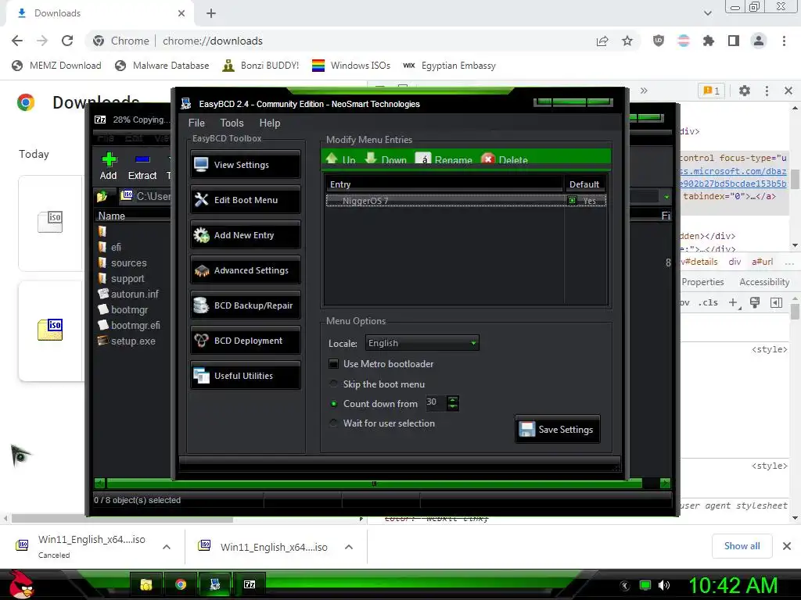The height and width of the screenshot is (600, 801).
Task: Switch to the Properties tab in DevTools
Action: pos(702,282)
